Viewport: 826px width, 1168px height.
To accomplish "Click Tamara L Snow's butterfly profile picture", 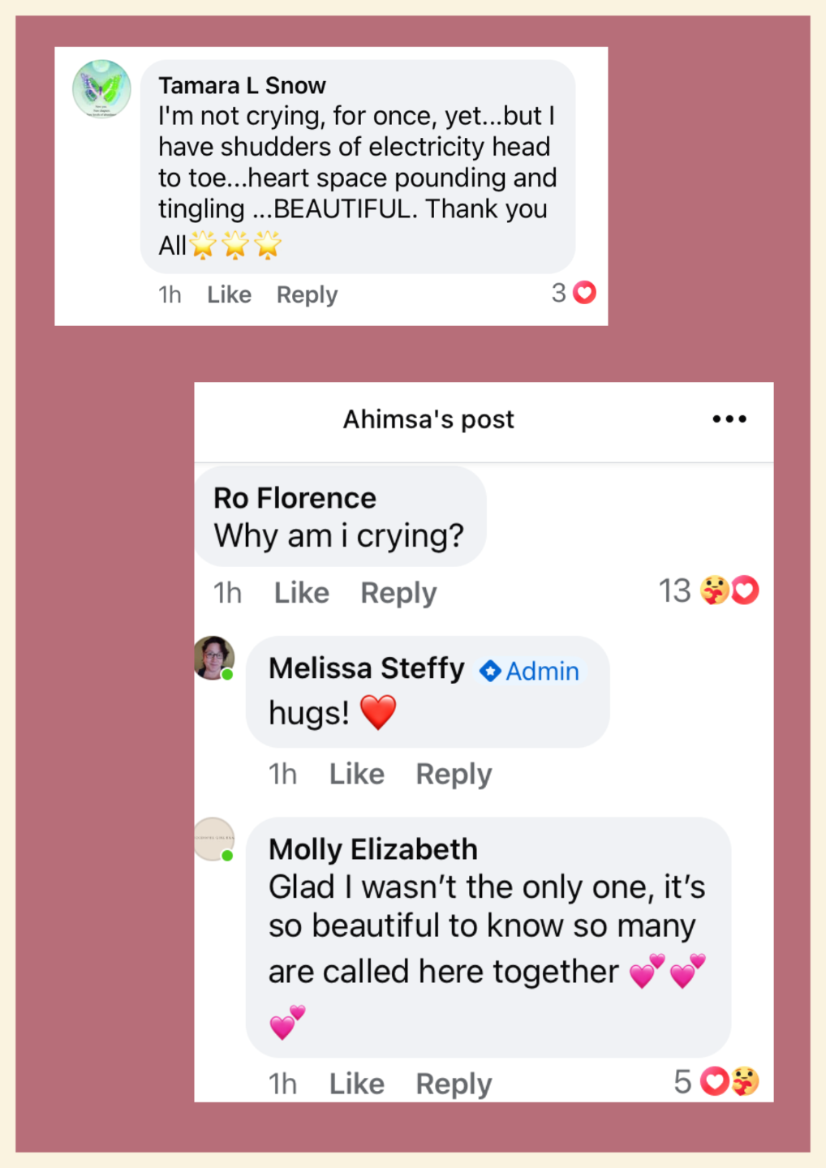I will (101, 89).
